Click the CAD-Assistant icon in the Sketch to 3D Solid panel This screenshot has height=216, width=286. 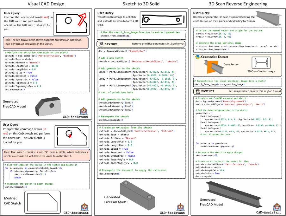pyautogui.click(x=181, y=207)
